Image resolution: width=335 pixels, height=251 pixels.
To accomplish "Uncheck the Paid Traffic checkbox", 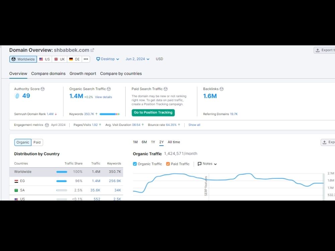I will [168, 164].
